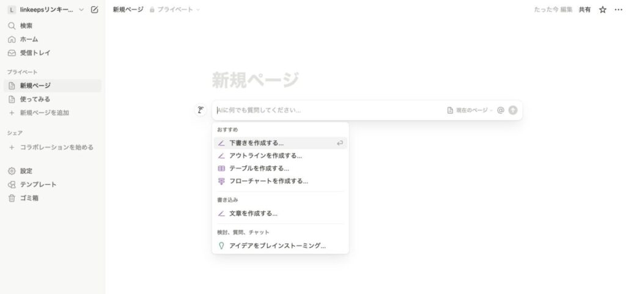Click the workspace avatar letter L

[x=12, y=10]
